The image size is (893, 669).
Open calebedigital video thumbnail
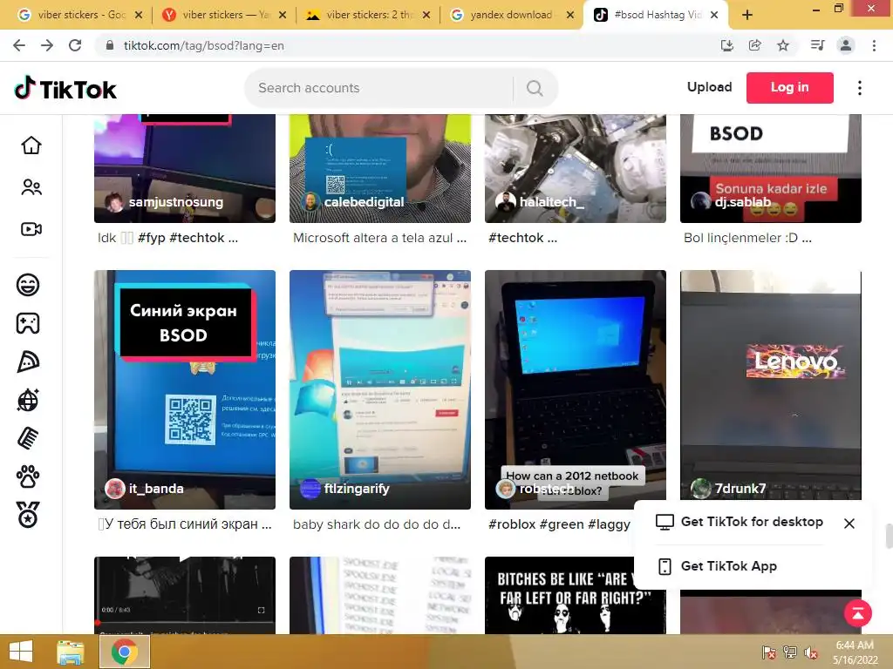(x=380, y=168)
